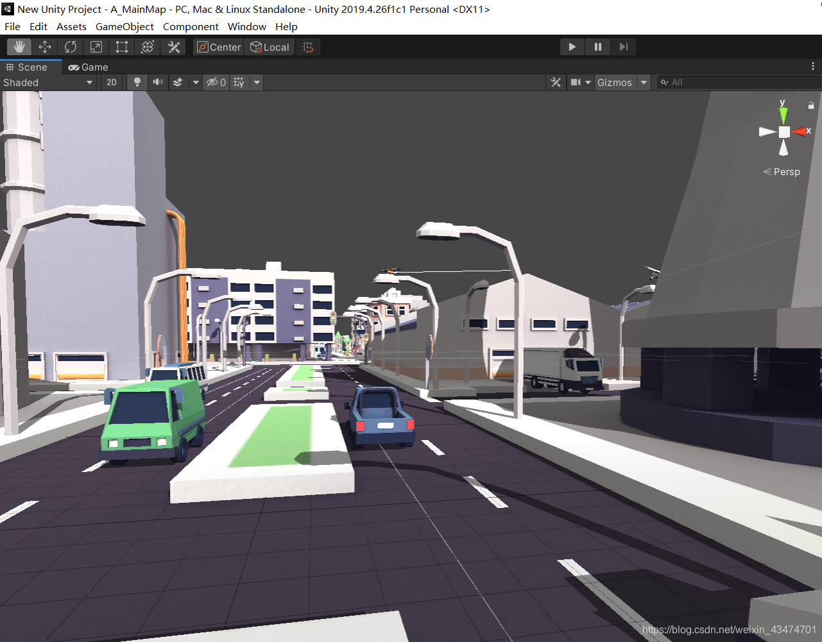Viewport: 822px width, 642px height.
Task: Expand Gizmos dropdown arrow
Action: (644, 82)
